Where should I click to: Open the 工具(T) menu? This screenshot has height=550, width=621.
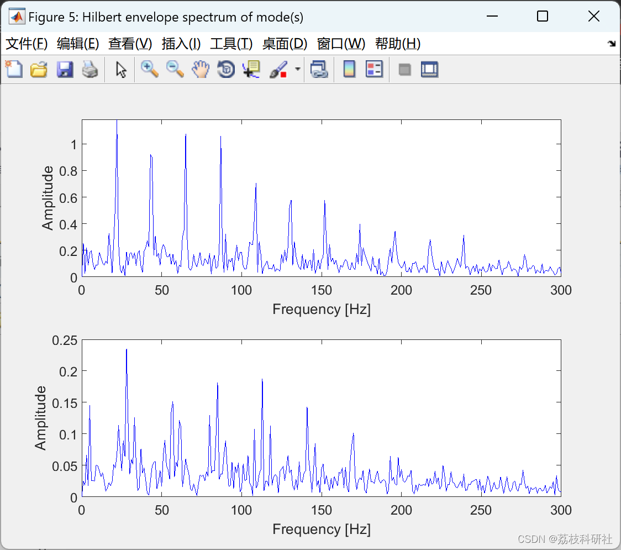tap(231, 44)
